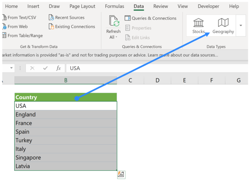
Task: Click the Refresh All icon
Action: coord(113,22)
